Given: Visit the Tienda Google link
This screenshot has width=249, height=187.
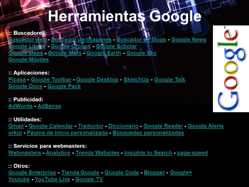Looking at the screenshot, I should (x=80, y=172).
